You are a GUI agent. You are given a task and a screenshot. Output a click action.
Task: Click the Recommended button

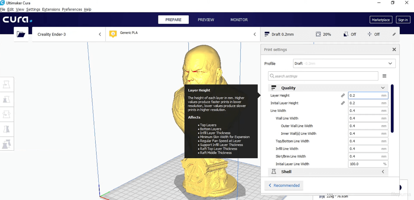coord(284,185)
